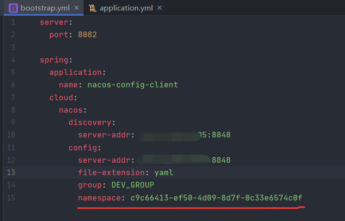Click 'server-addr' key under discovery
The width and height of the screenshot is (345, 221).
pyautogui.click(x=104, y=135)
